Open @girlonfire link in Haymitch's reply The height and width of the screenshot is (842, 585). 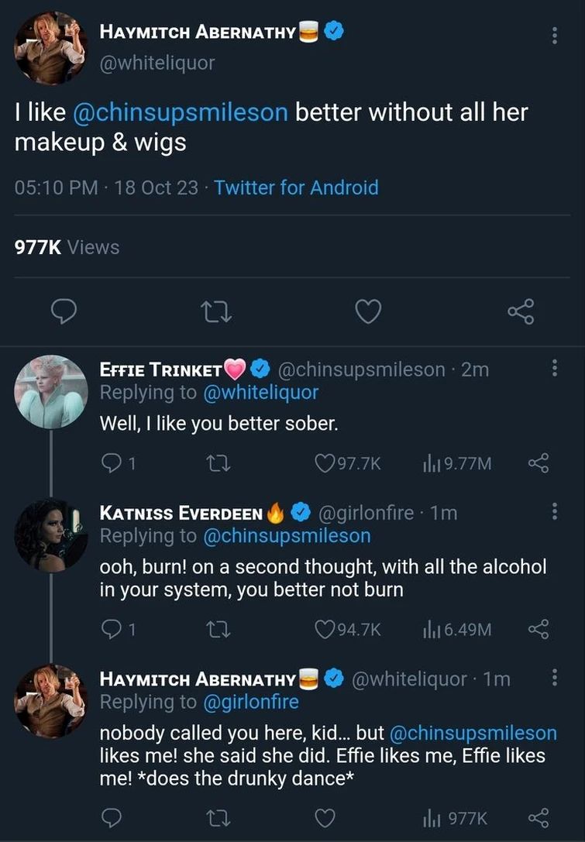250,702
